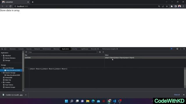Screen dimensions: 186x104
Task: Switch to the Lighthouse tab
Action: (x=85, y=49)
